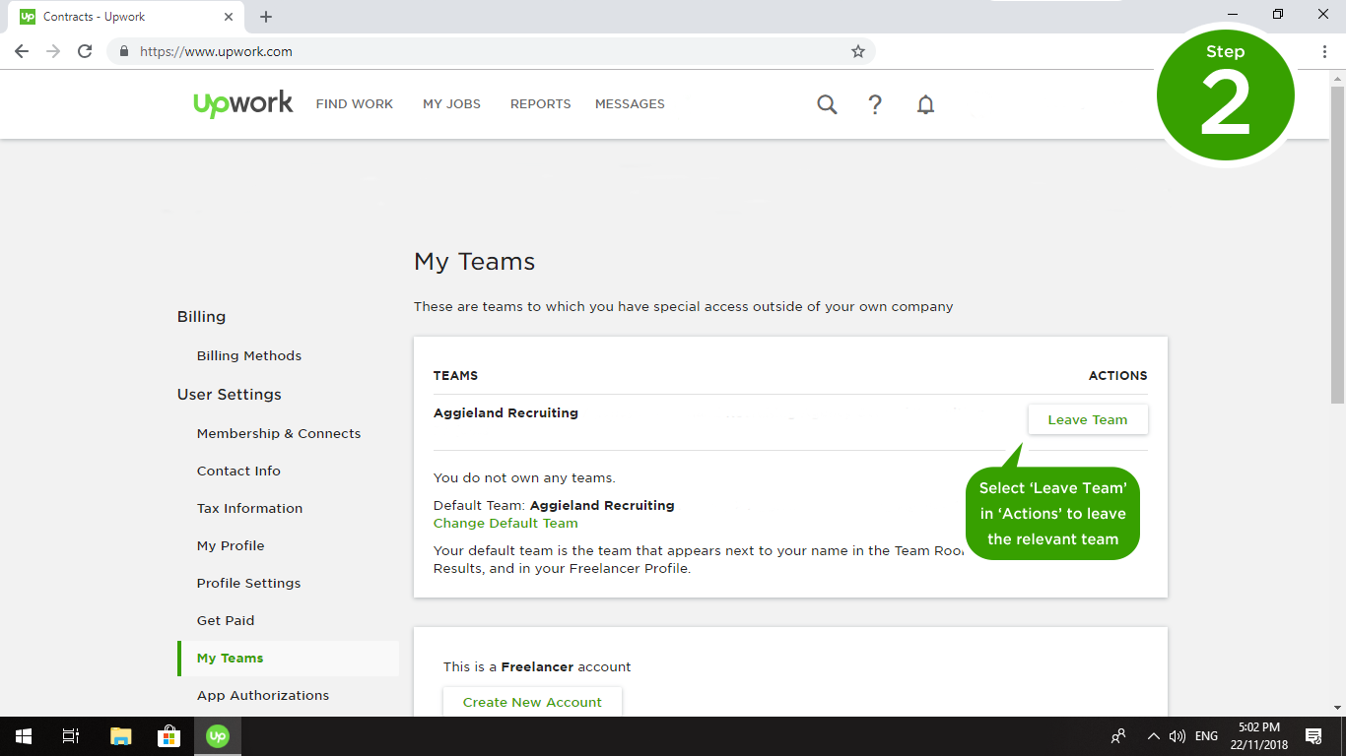The height and width of the screenshot is (756, 1346).
Task: Open the notifications bell icon
Action: (x=925, y=104)
